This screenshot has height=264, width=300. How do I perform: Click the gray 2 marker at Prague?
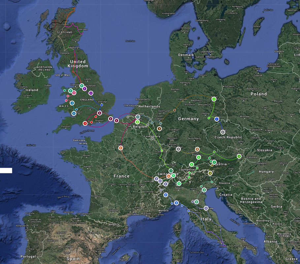click(222, 132)
